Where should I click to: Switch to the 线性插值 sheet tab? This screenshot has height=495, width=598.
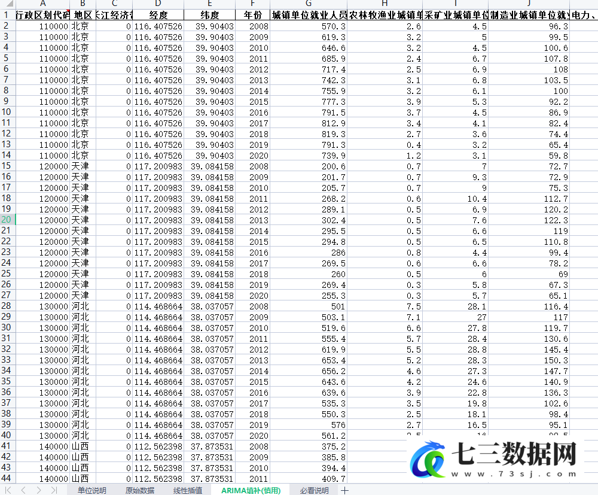click(188, 490)
